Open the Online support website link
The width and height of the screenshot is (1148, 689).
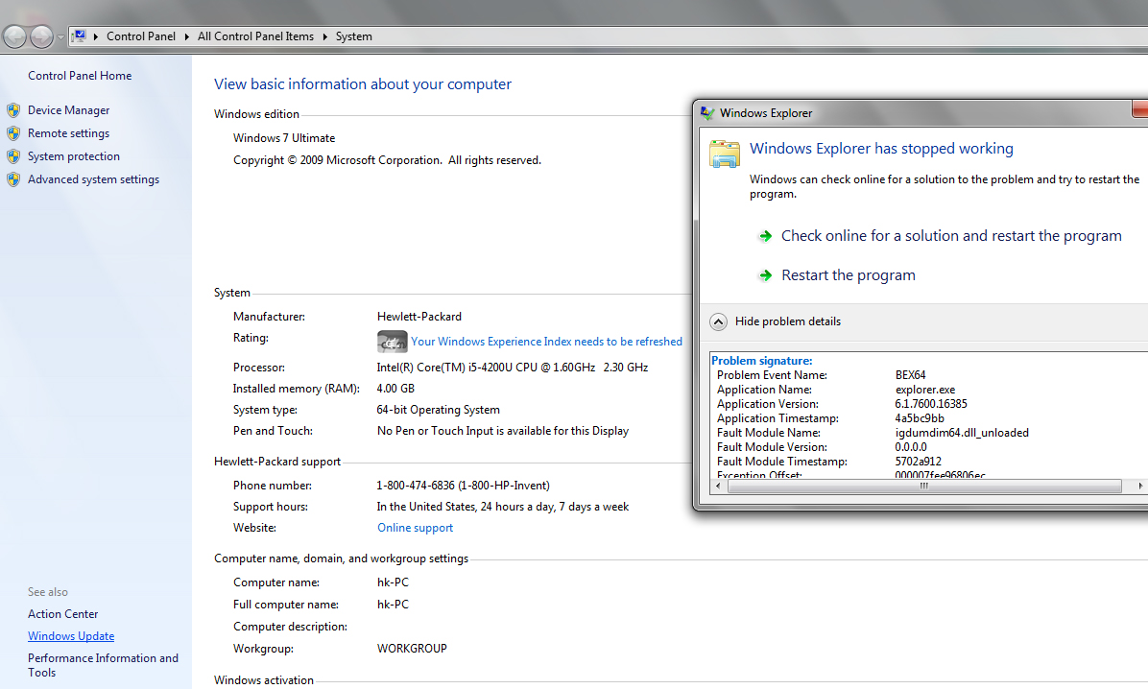point(415,528)
